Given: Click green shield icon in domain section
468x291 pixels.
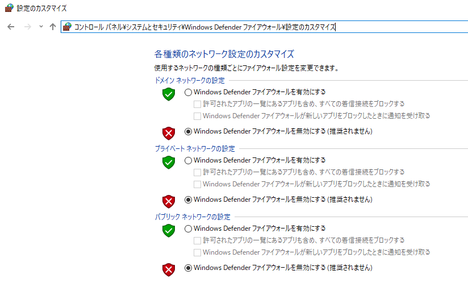Looking at the screenshot, I should (169, 94).
